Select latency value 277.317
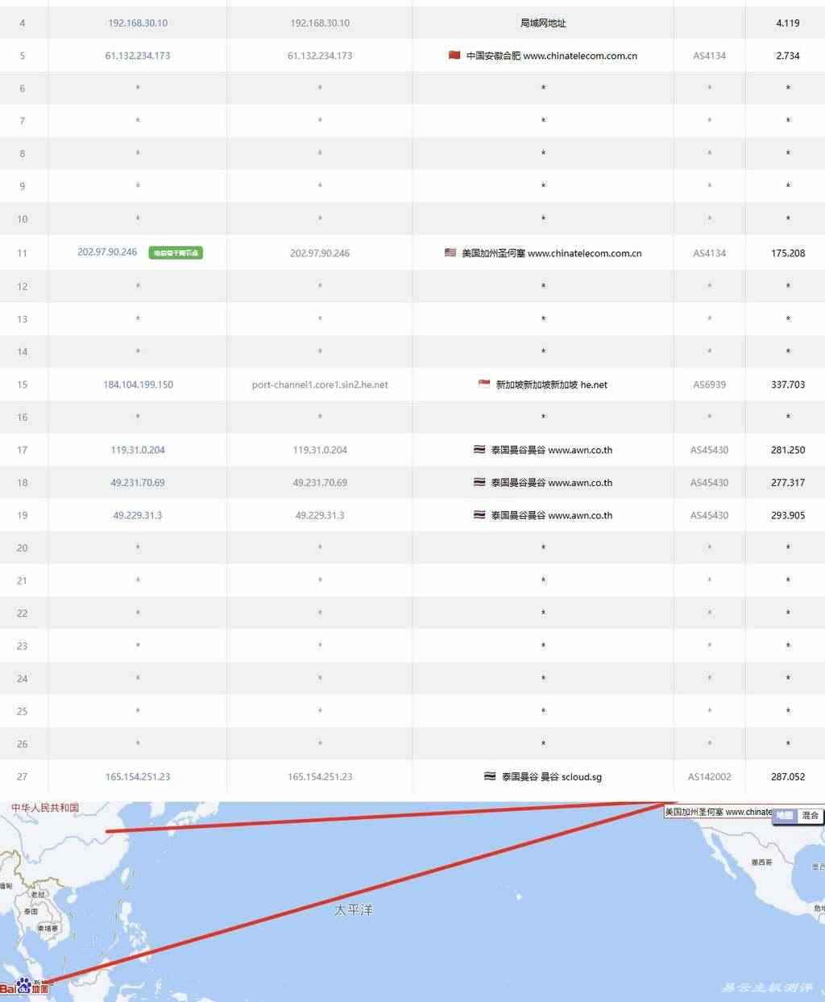The height and width of the screenshot is (1002, 825). 788,483
